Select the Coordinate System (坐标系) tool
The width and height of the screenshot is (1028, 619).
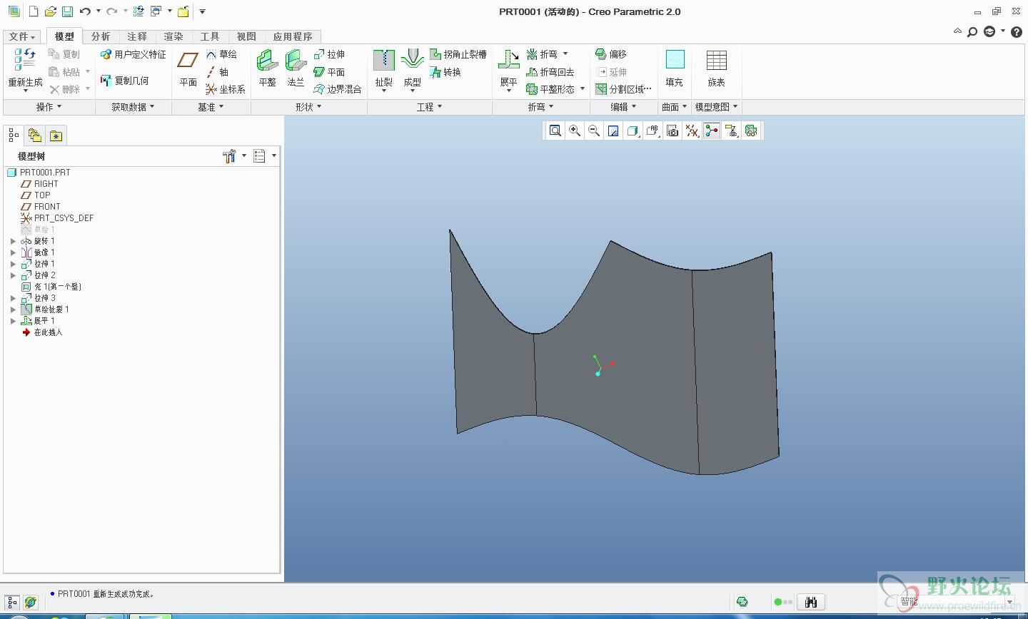[x=226, y=89]
